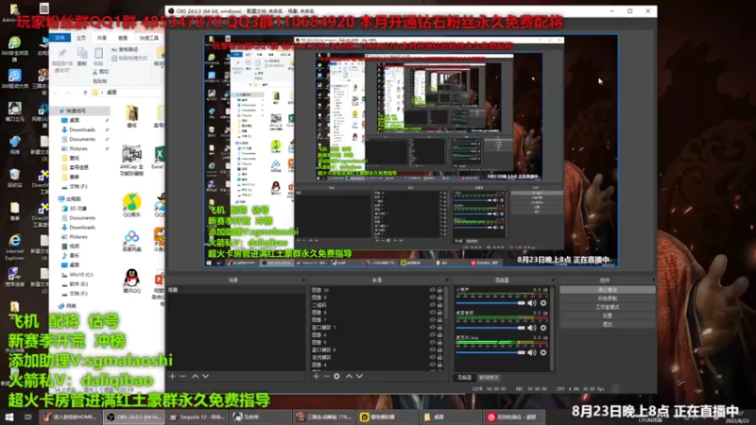Toggle visibility of the 游戏捕获 source
The width and height of the screenshot is (756, 425).
(x=432, y=357)
